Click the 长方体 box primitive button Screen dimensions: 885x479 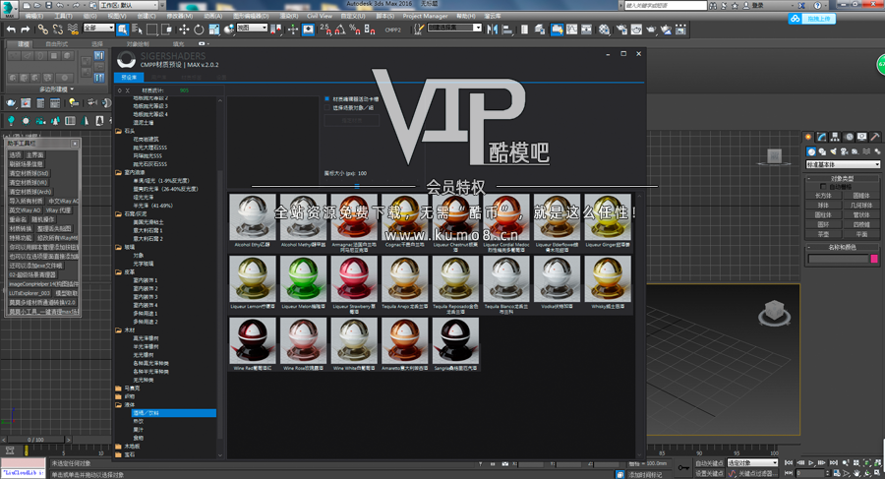[x=823, y=196]
